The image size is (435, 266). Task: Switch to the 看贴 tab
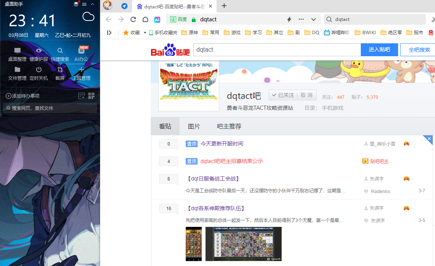pyautogui.click(x=165, y=126)
